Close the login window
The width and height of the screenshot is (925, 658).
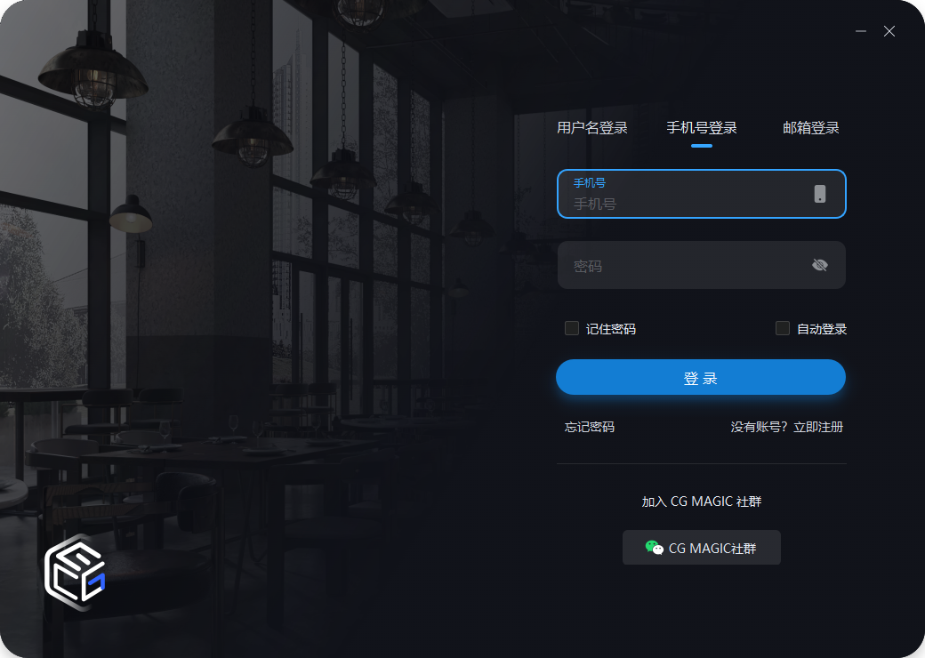click(889, 31)
